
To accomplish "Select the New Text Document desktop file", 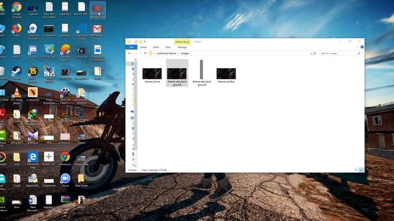I will (x=49, y=10).
